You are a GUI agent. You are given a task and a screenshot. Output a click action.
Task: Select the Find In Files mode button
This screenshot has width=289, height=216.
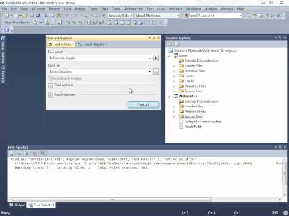coord(61,44)
